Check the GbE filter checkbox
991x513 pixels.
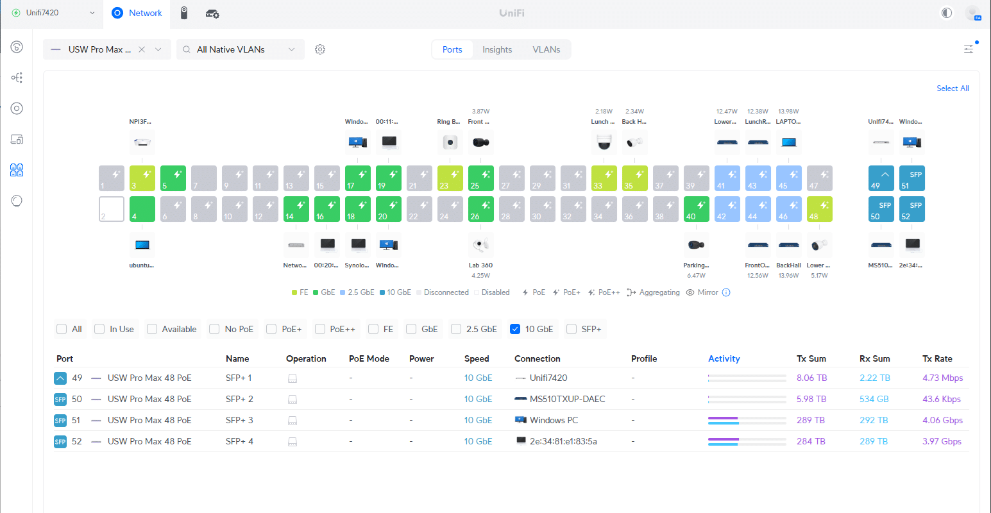(411, 329)
